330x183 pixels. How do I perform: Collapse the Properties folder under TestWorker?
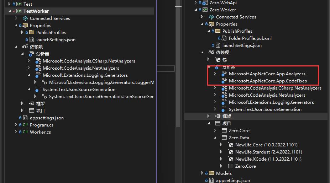[16, 25]
